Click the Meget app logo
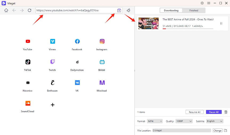Screen dimensions: 230x135 coord(4,3)
